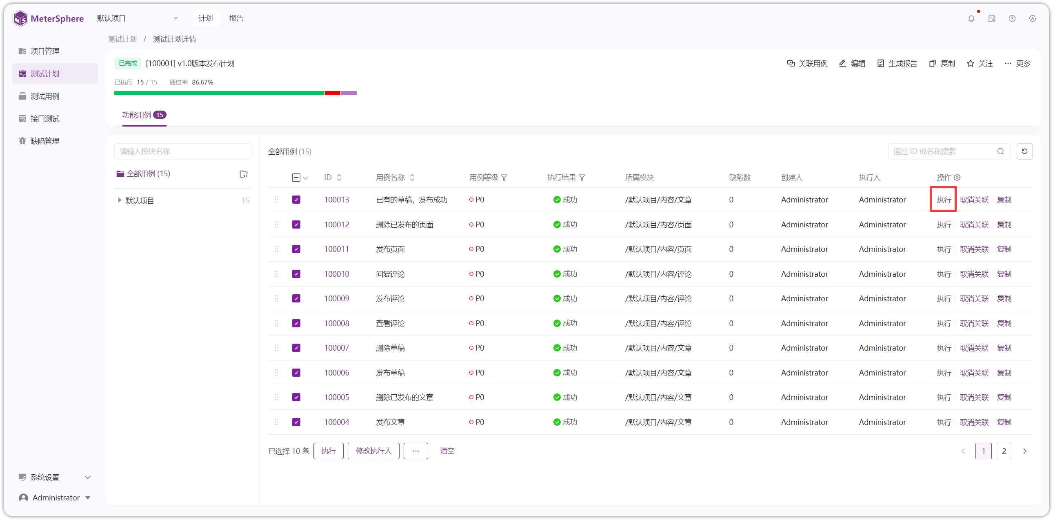
Task: Click the 执行结果 filter icon
Action: coord(582,178)
